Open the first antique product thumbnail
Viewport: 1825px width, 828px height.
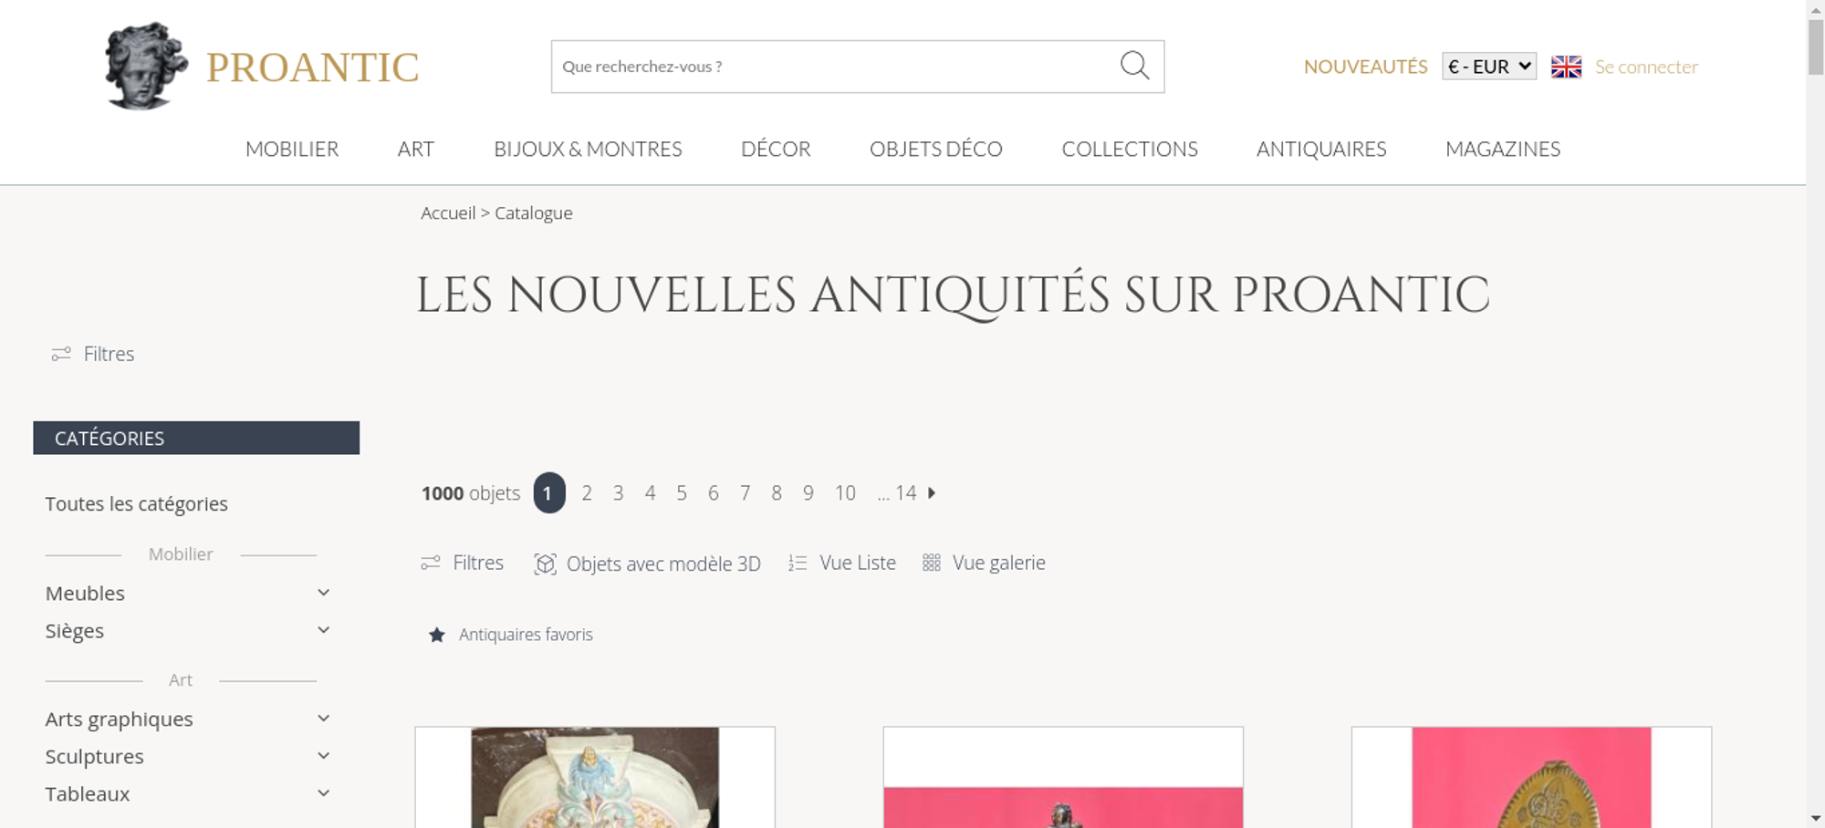point(595,777)
